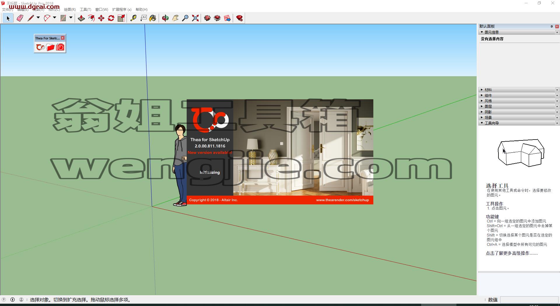Collapse the 工具向导 panel
Viewport: 560px width, 306px height.
pyautogui.click(x=482, y=123)
